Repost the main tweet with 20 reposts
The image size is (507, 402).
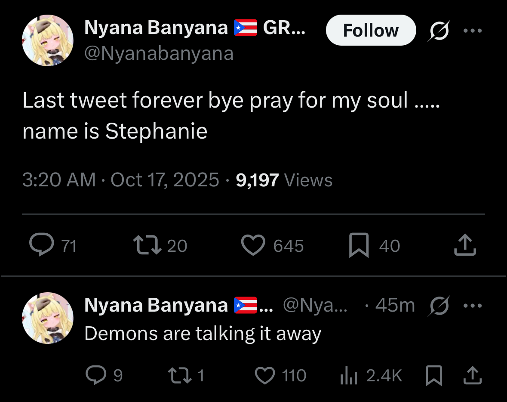click(147, 245)
